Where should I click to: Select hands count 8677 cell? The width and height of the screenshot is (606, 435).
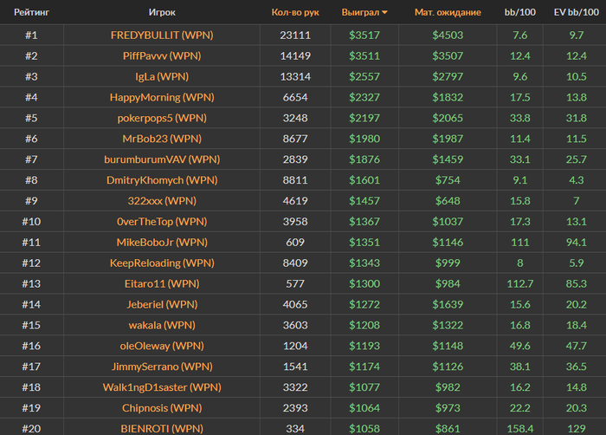click(x=295, y=139)
